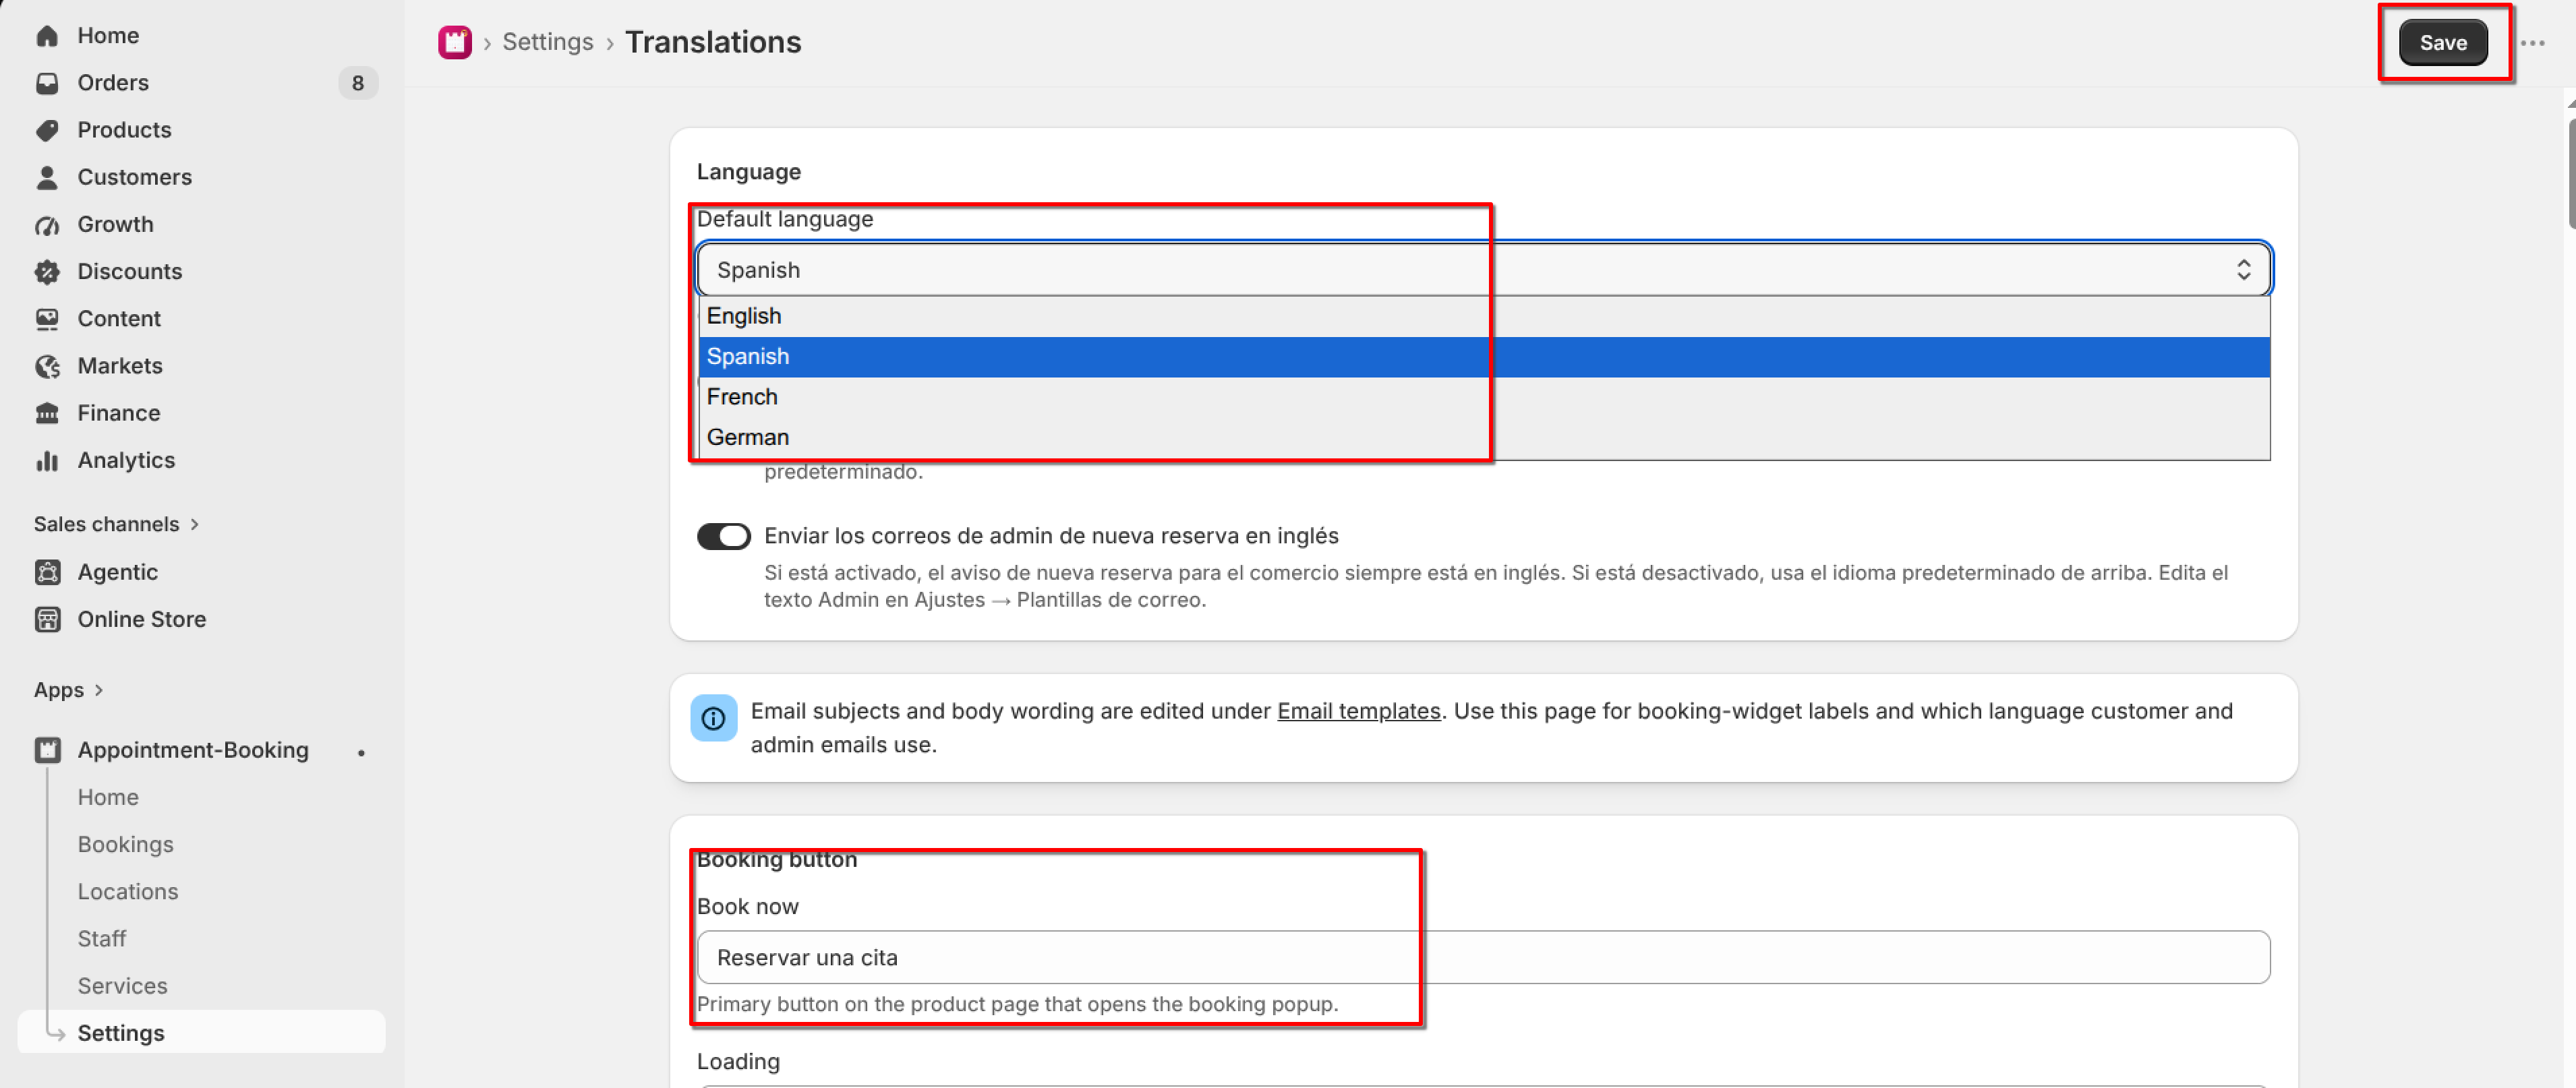Click the Orders inbox icon
Image resolution: width=2576 pixels, height=1088 pixels.
click(x=47, y=83)
